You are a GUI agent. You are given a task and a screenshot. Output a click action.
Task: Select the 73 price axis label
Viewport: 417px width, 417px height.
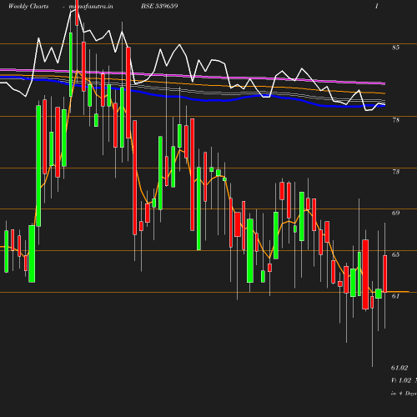point(395,172)
